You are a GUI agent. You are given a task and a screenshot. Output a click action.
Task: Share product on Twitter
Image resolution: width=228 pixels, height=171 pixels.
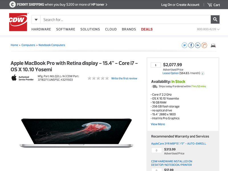[x=184, y=45]
